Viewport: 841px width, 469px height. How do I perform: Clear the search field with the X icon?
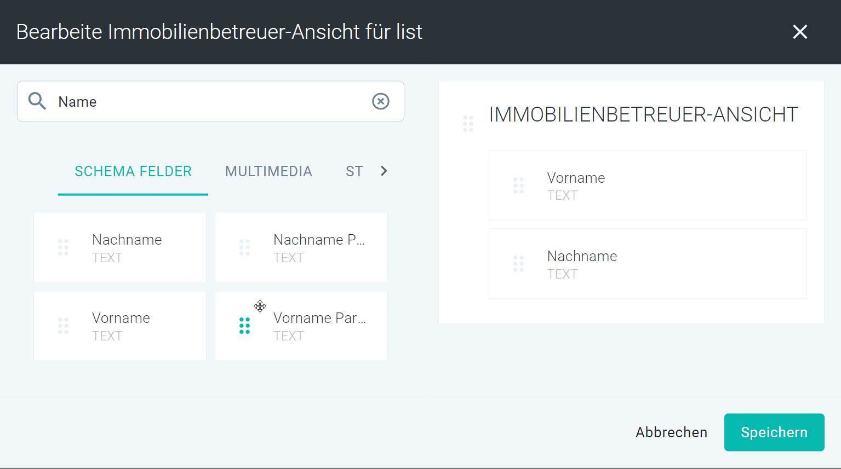(x=381, y=101)
